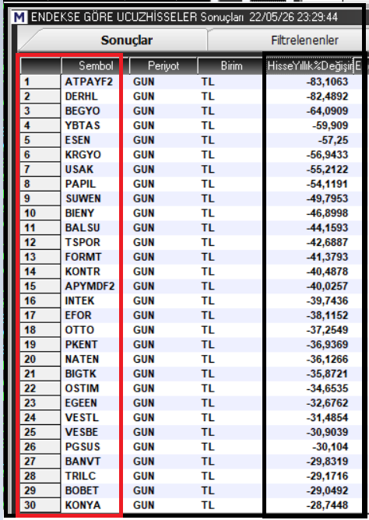Select the BIGTK symbol
The width and height of the screenshot is (369, 520).
[80, 374]
